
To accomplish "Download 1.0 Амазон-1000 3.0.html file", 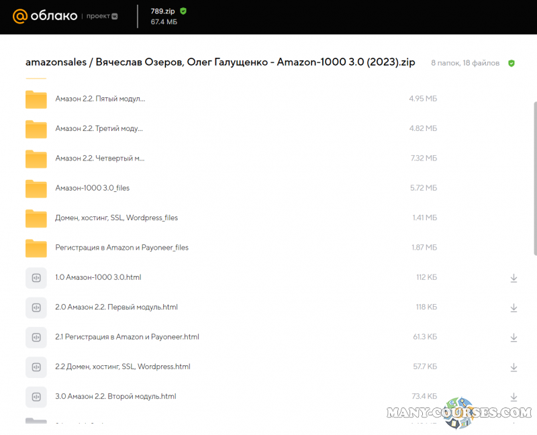I will pyautogui.click(x=514, y=278).
